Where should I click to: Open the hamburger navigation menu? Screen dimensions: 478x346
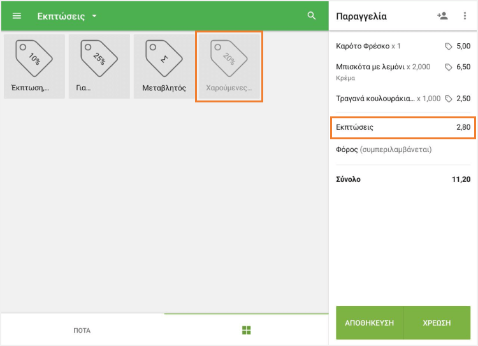(x=17, y=16)
